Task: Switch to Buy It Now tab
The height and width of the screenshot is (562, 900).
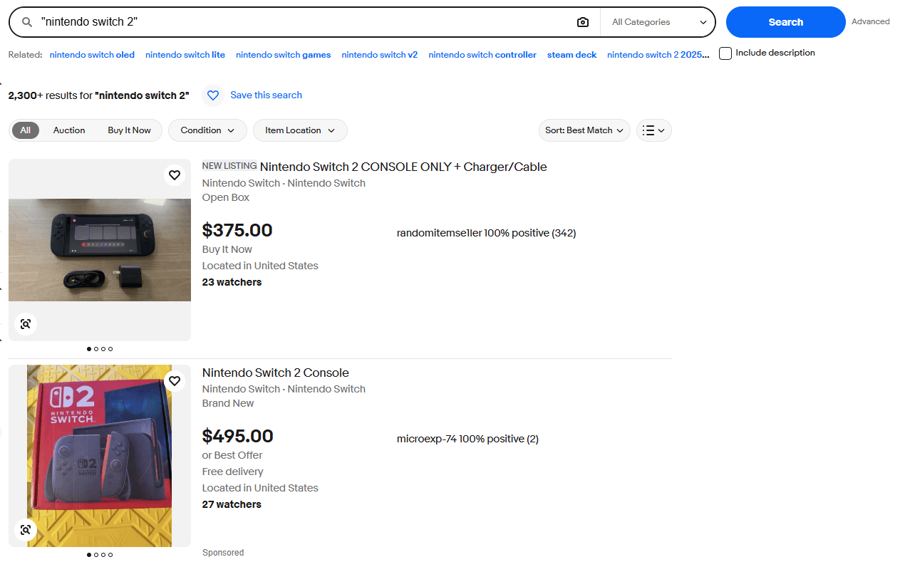Action: click(x=129, y=130)
